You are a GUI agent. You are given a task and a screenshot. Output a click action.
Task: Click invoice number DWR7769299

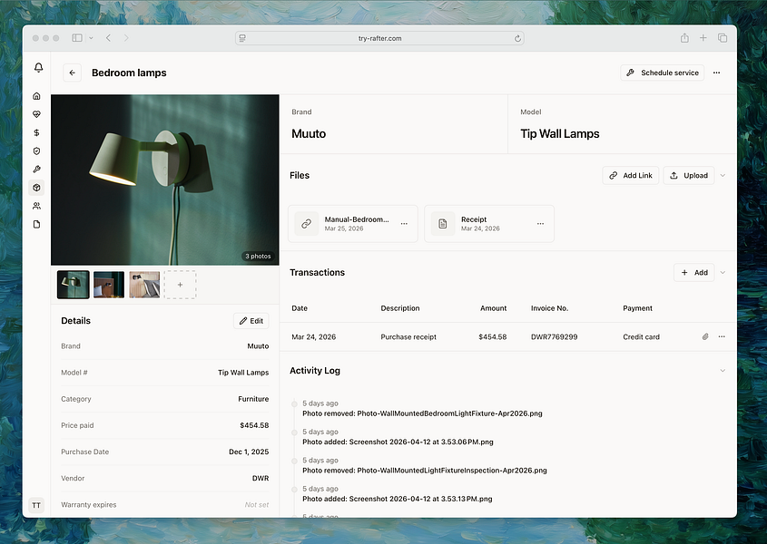555,336
